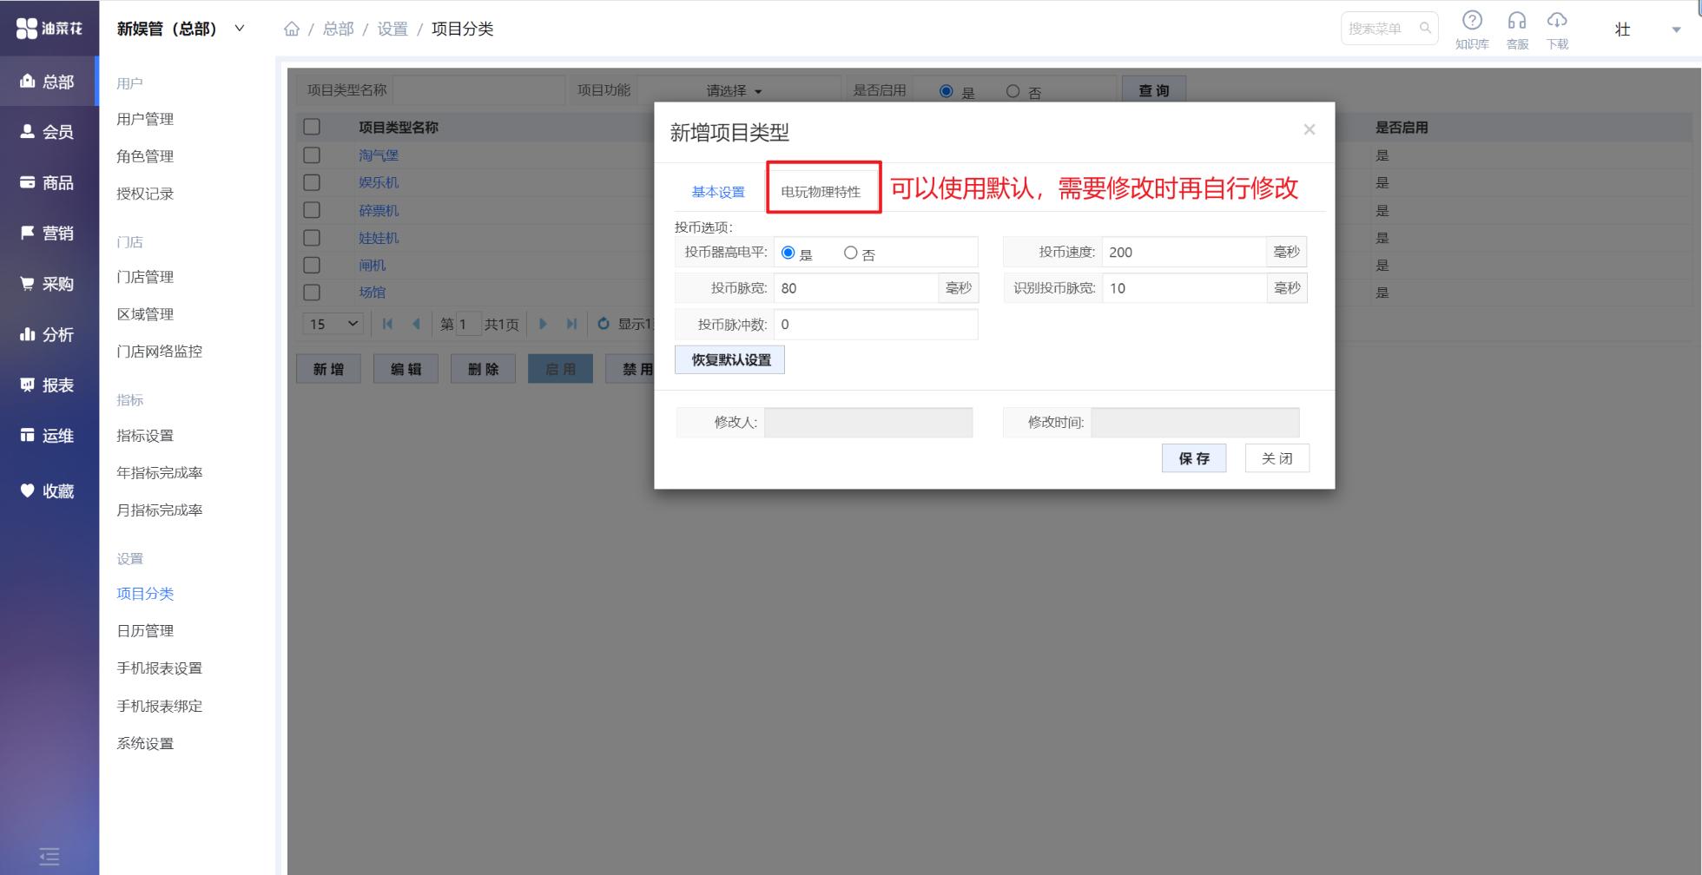Check the 场馆 row checkbox

coord(312,293)
